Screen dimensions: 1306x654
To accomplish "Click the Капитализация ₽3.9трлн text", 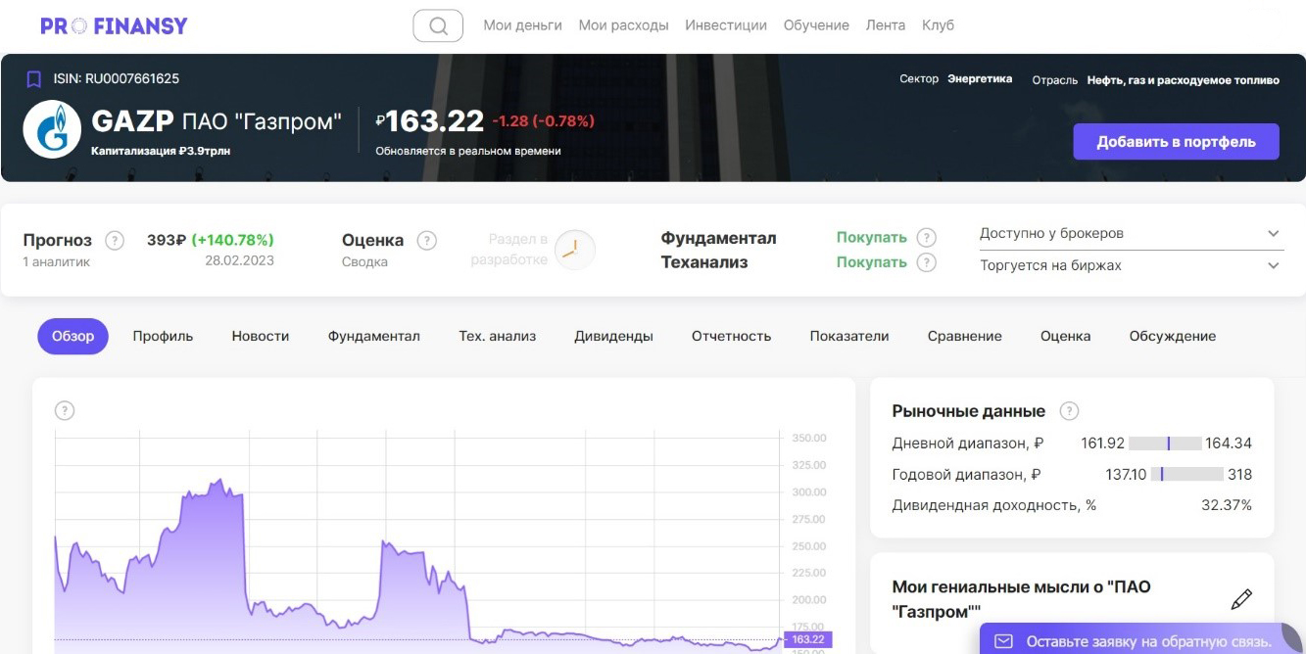I will click(x=161, y=152).
